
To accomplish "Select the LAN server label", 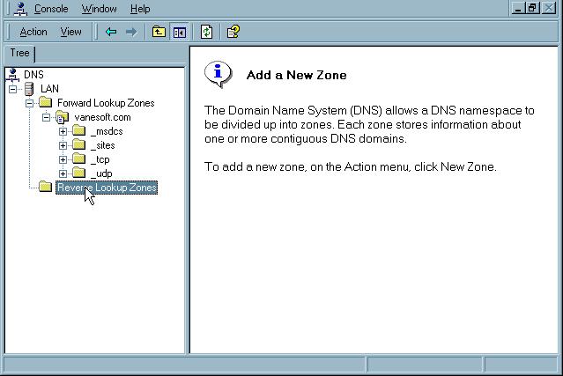I will tap(49, 89).
